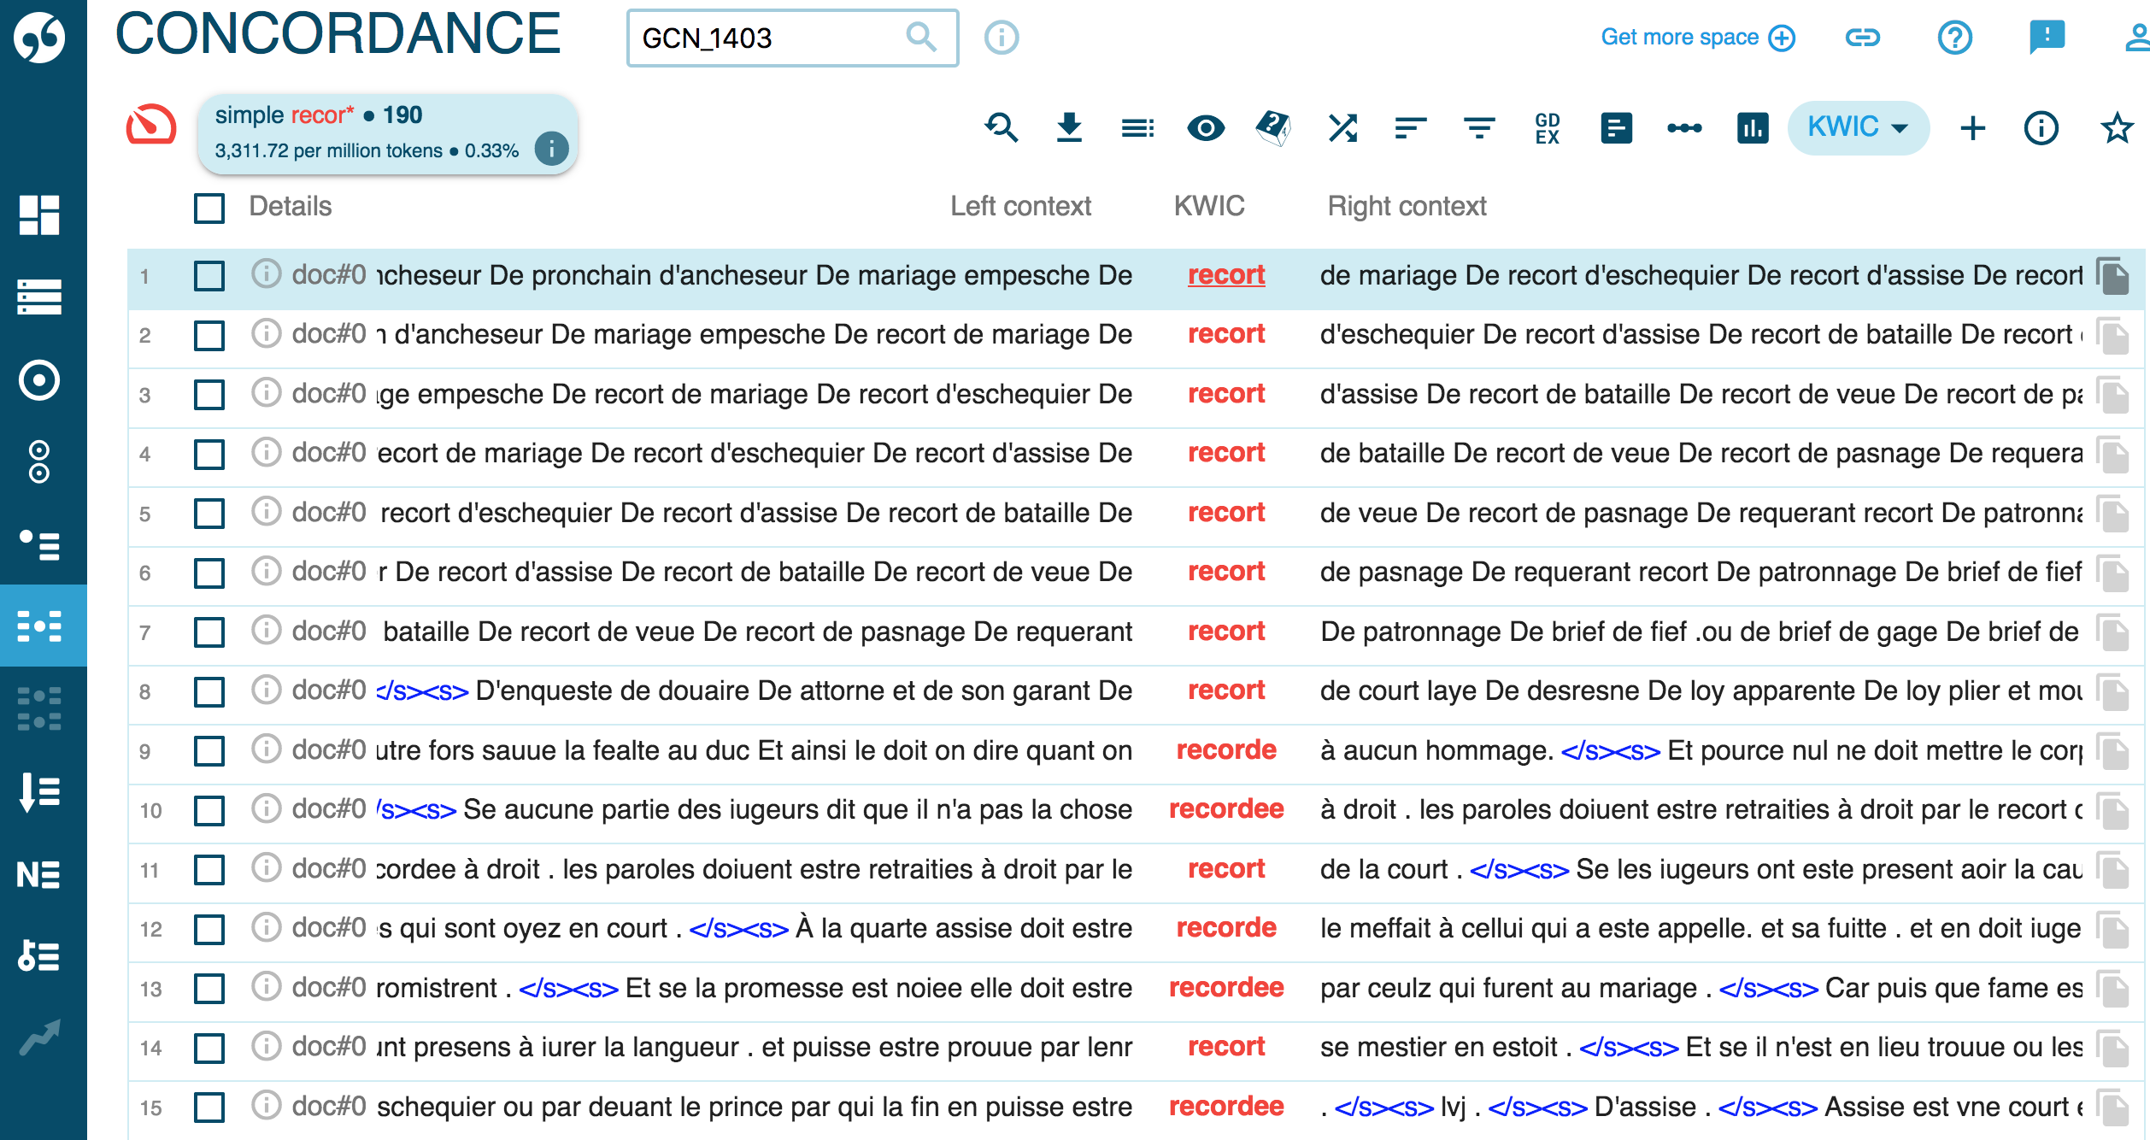Click the GCN_1403 corpus selector field
Screen dimensions: 2150x1140
click(792, 38)
